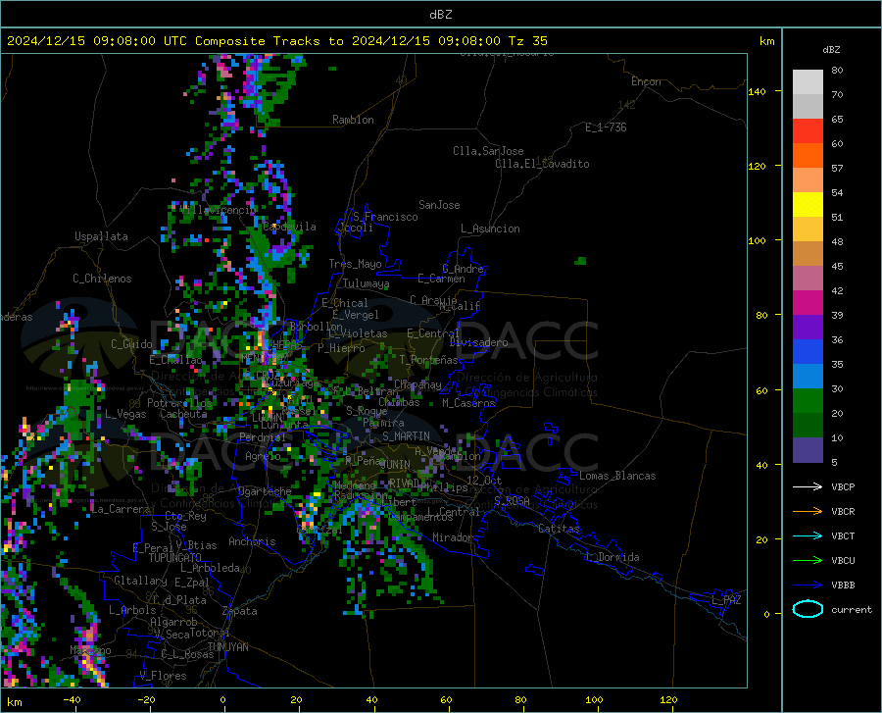Click the 'C_Chilenos' map label
Screen dimensions: 882x713
point(102,279)
